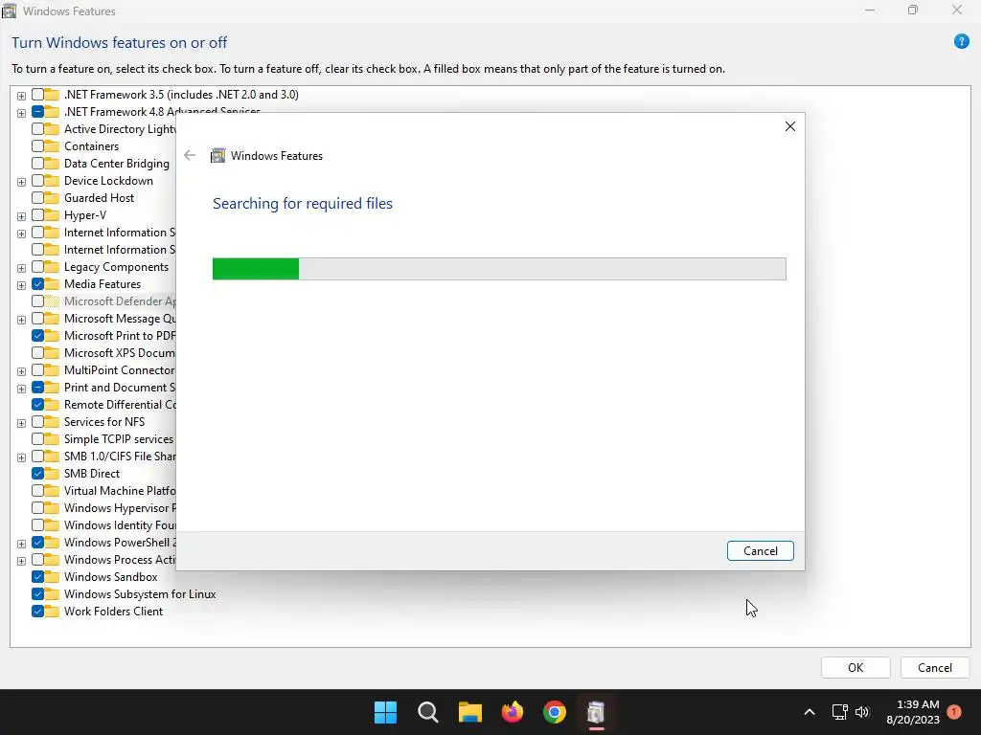The height and width of the screenshot is (735, 981).
Task: Open the Windows Start menu
Action: point(385,712)
